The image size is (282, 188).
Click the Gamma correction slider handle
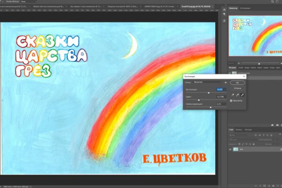(211, 107)
